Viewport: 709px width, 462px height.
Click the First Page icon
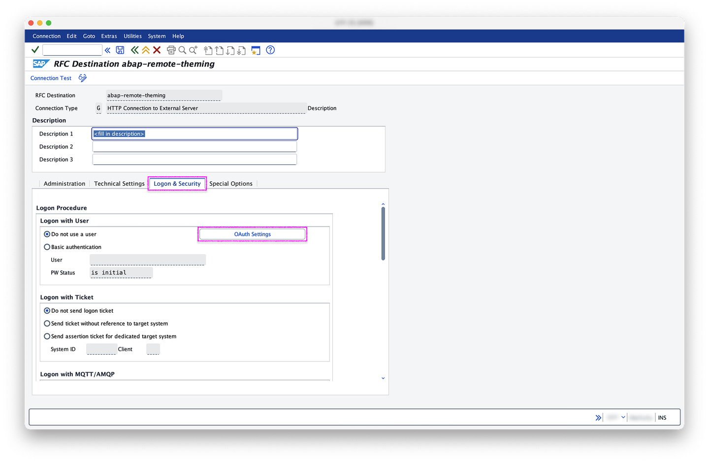tap(208, 50)
